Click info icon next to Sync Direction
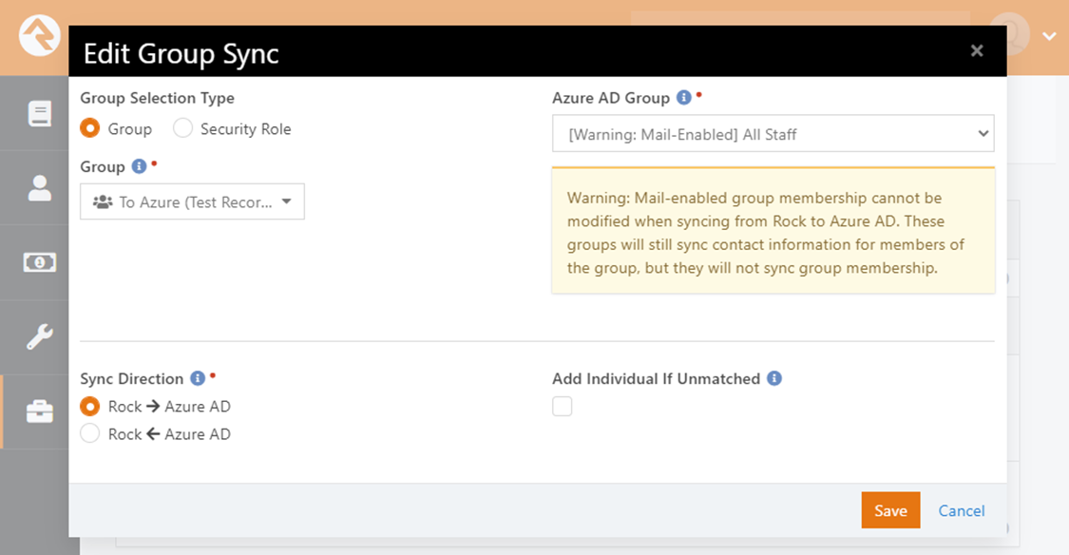This screenshot has width=1069, height=555. pos(198,377)
